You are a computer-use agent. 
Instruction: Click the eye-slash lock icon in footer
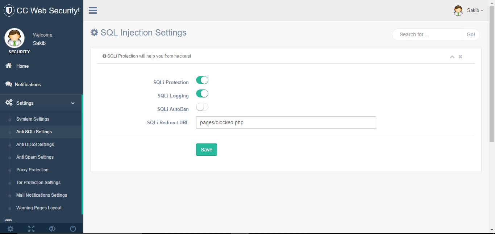tap(52, 229)
